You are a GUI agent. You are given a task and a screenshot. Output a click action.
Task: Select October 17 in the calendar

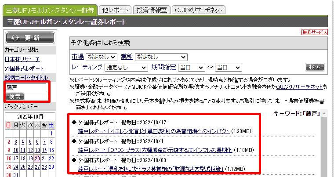[16, 159]
